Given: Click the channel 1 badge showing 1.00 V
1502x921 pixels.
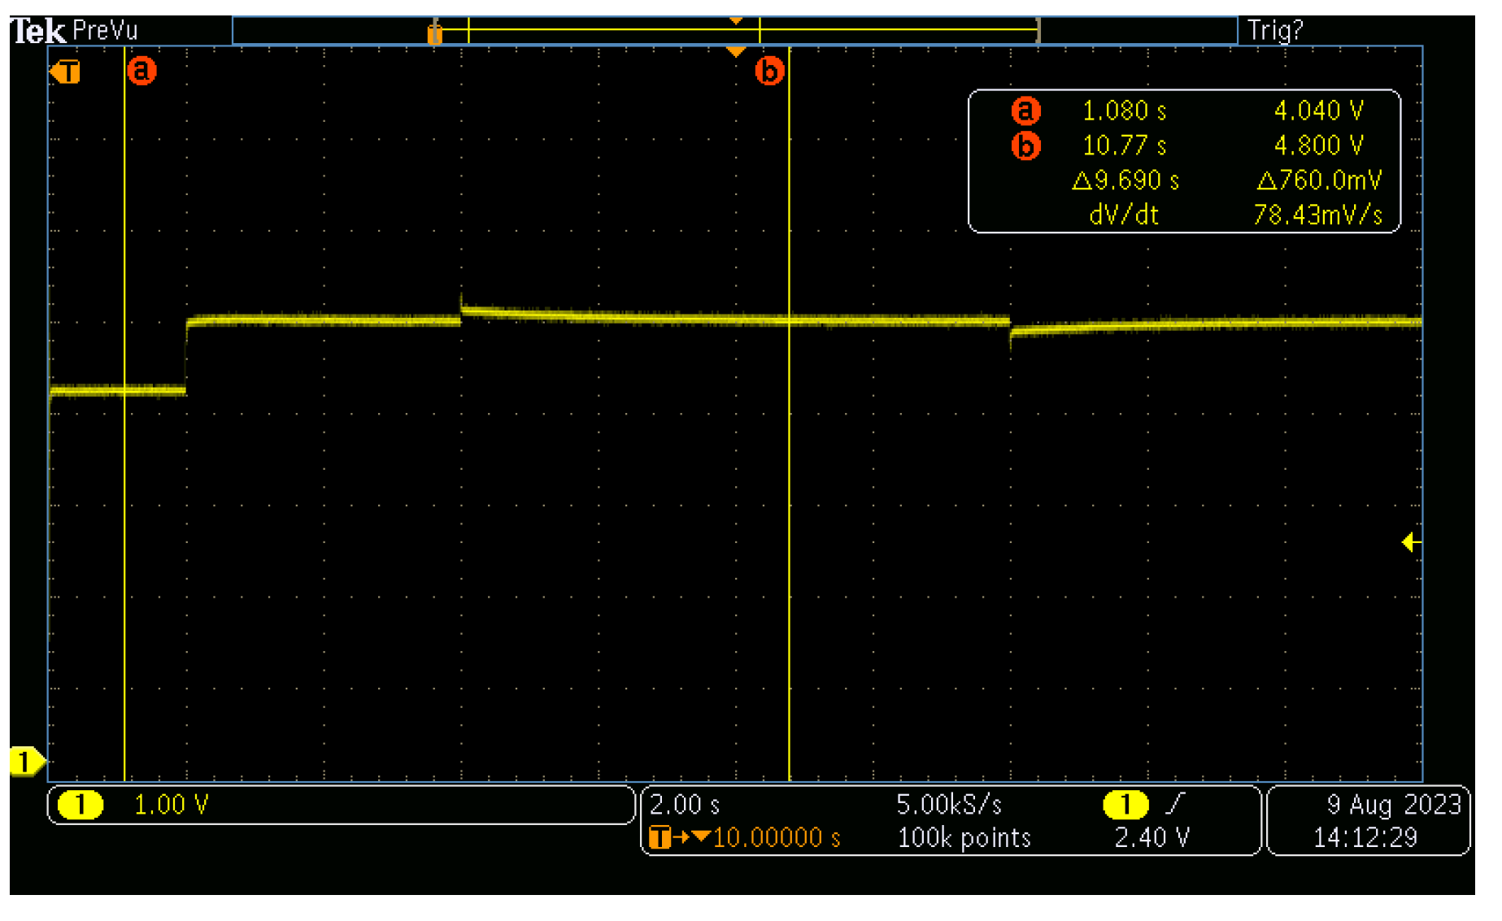Looking at the screenshot, I should point(81,805).
